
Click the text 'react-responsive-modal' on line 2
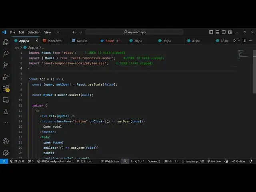pos(92,58)
